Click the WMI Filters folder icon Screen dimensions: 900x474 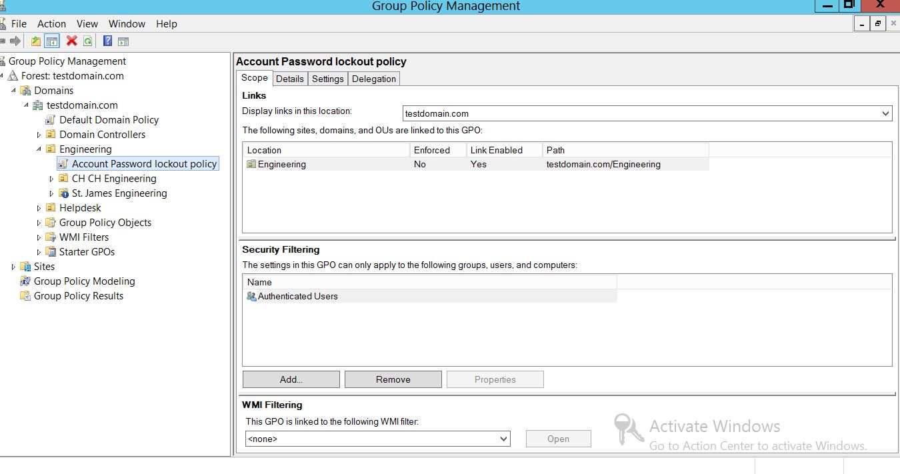coord(51,237)
